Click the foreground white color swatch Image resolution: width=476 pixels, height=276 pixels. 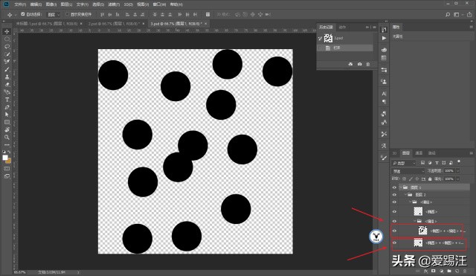(x=5, y=158)
